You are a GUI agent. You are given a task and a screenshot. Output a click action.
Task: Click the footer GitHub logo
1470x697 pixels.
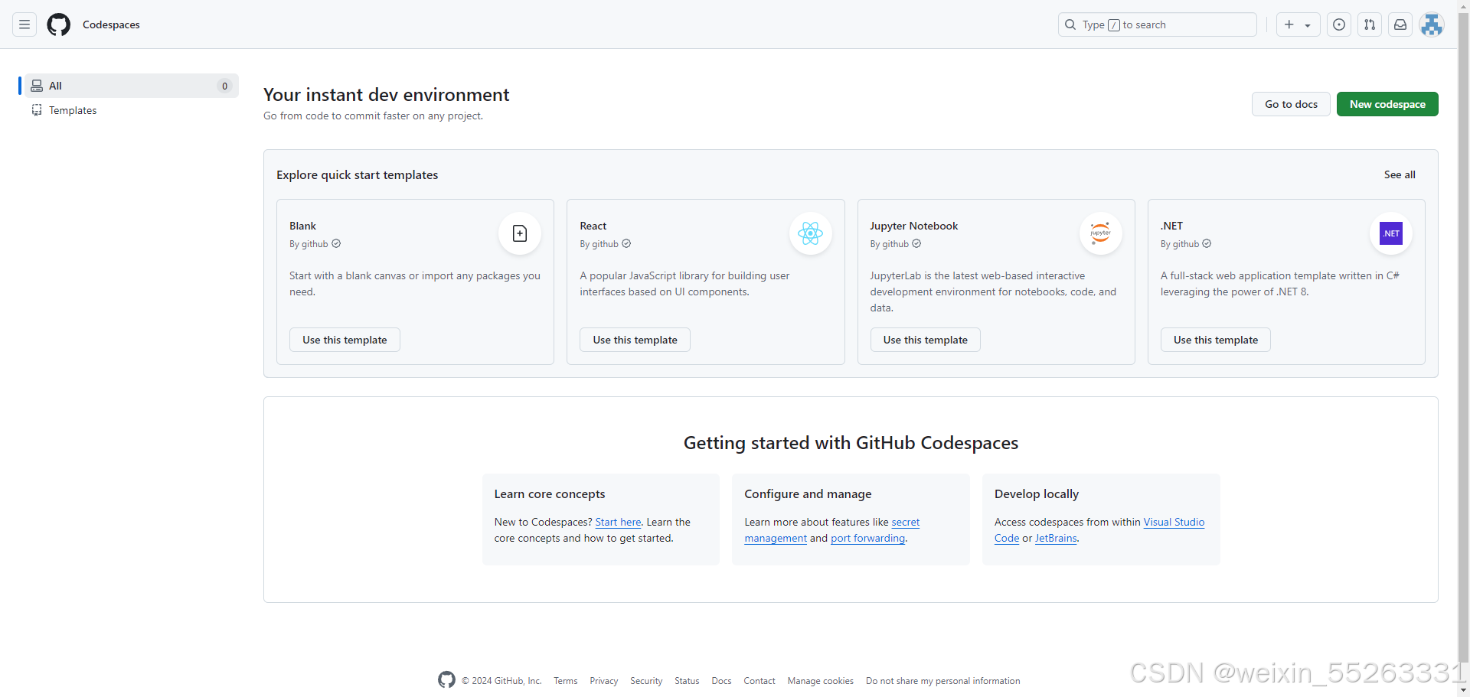(446, 679)
